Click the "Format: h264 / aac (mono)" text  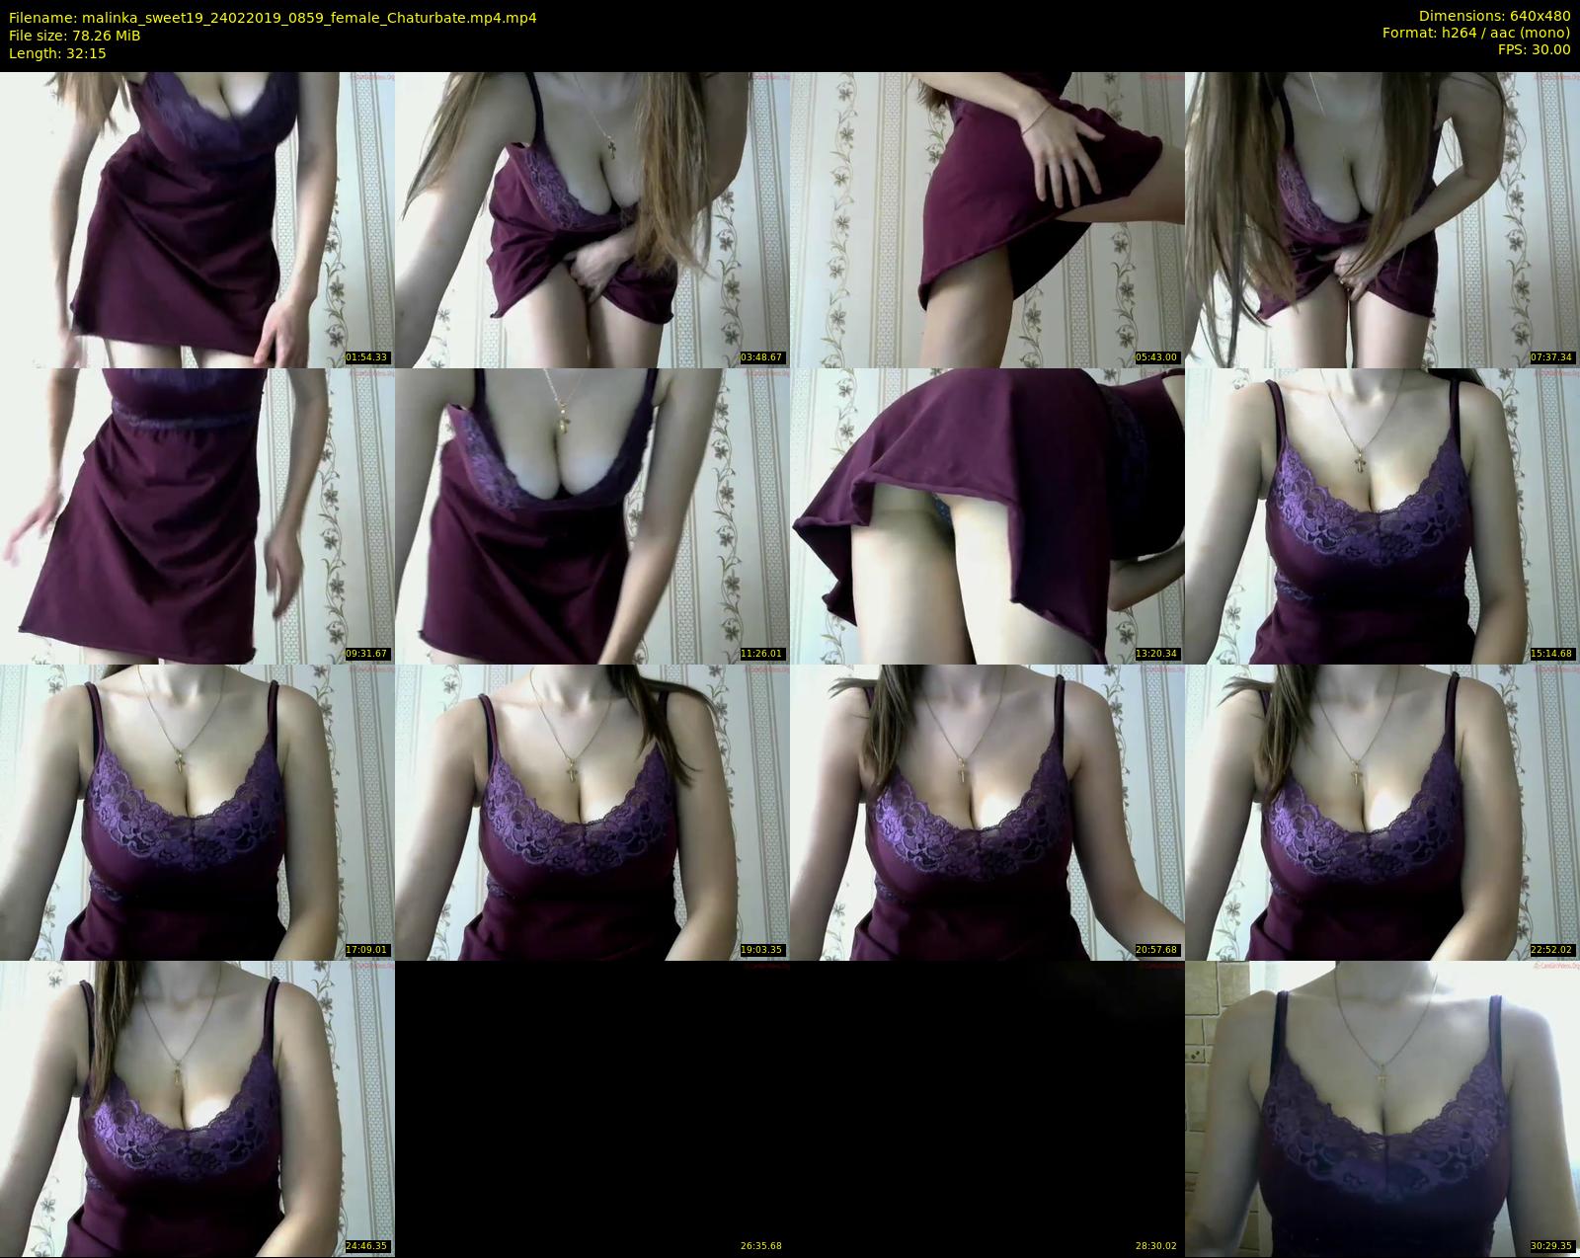1476,33
